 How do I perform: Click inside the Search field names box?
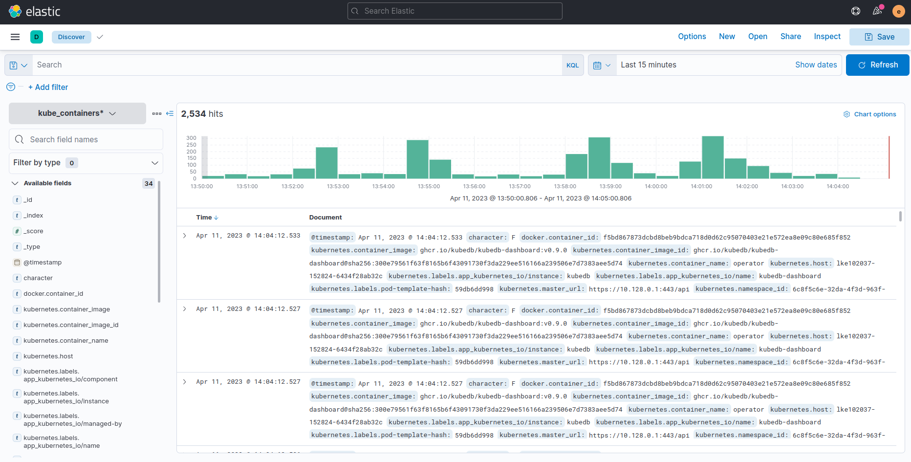coord(86,139)
